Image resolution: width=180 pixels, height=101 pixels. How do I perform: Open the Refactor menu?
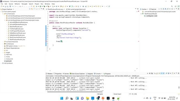point(17,4)
